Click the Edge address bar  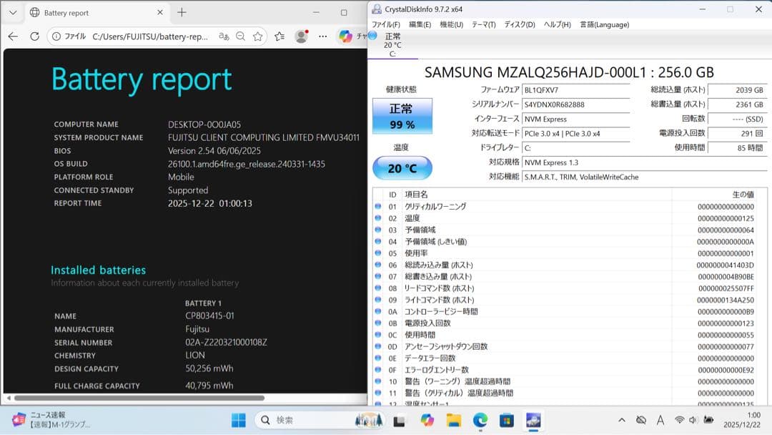tap(143, 36)
